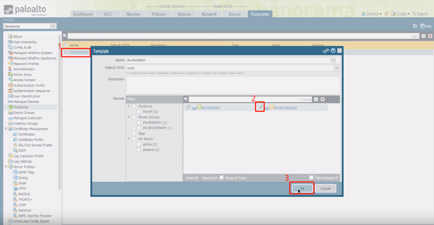This screenshot has height=225, width=434.
Task: Open the Monitor tab
Action: 133,14
